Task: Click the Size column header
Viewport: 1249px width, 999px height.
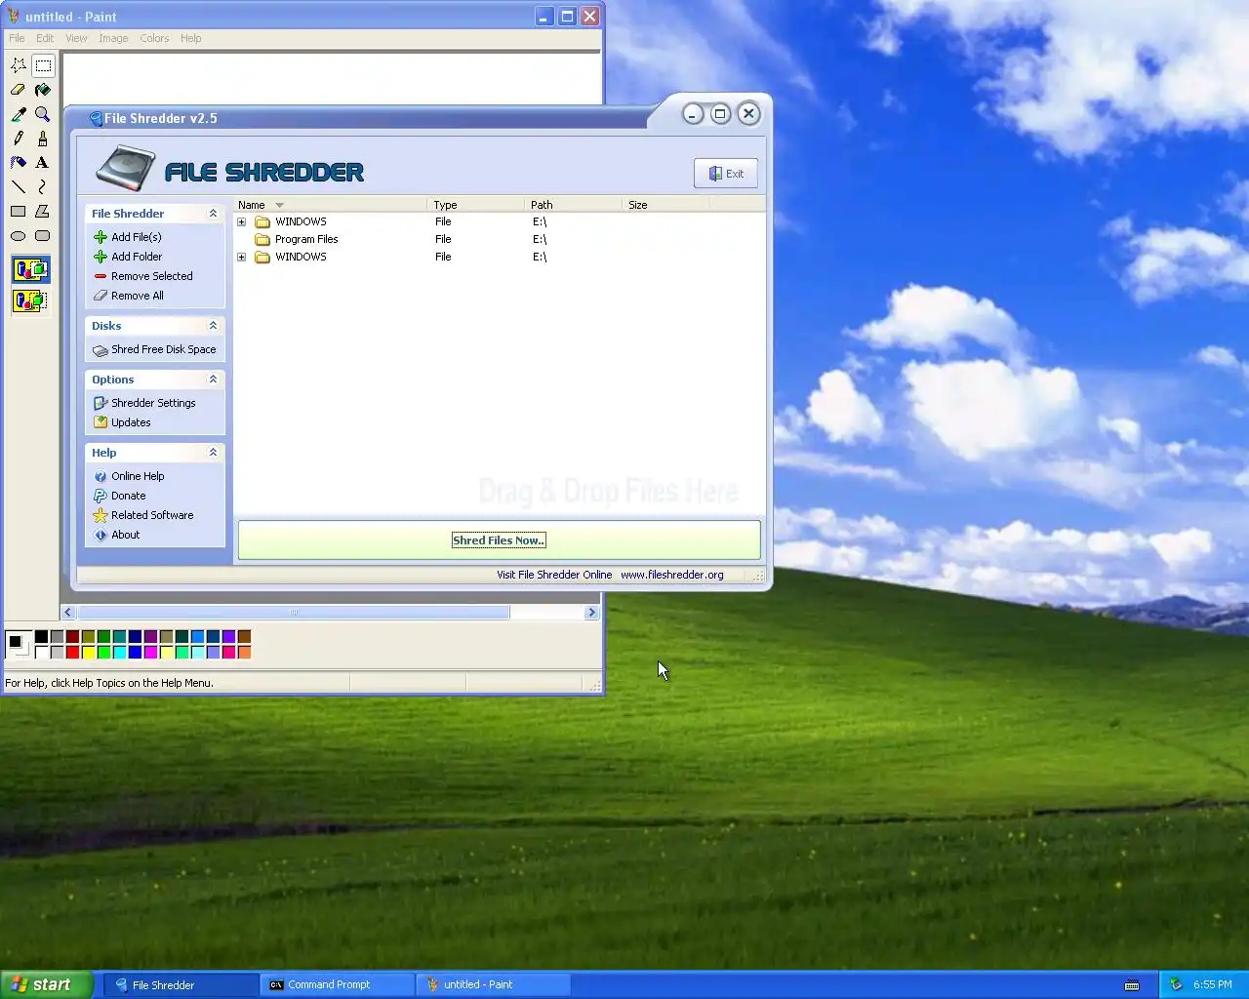Action: click(x=665, y=205)
